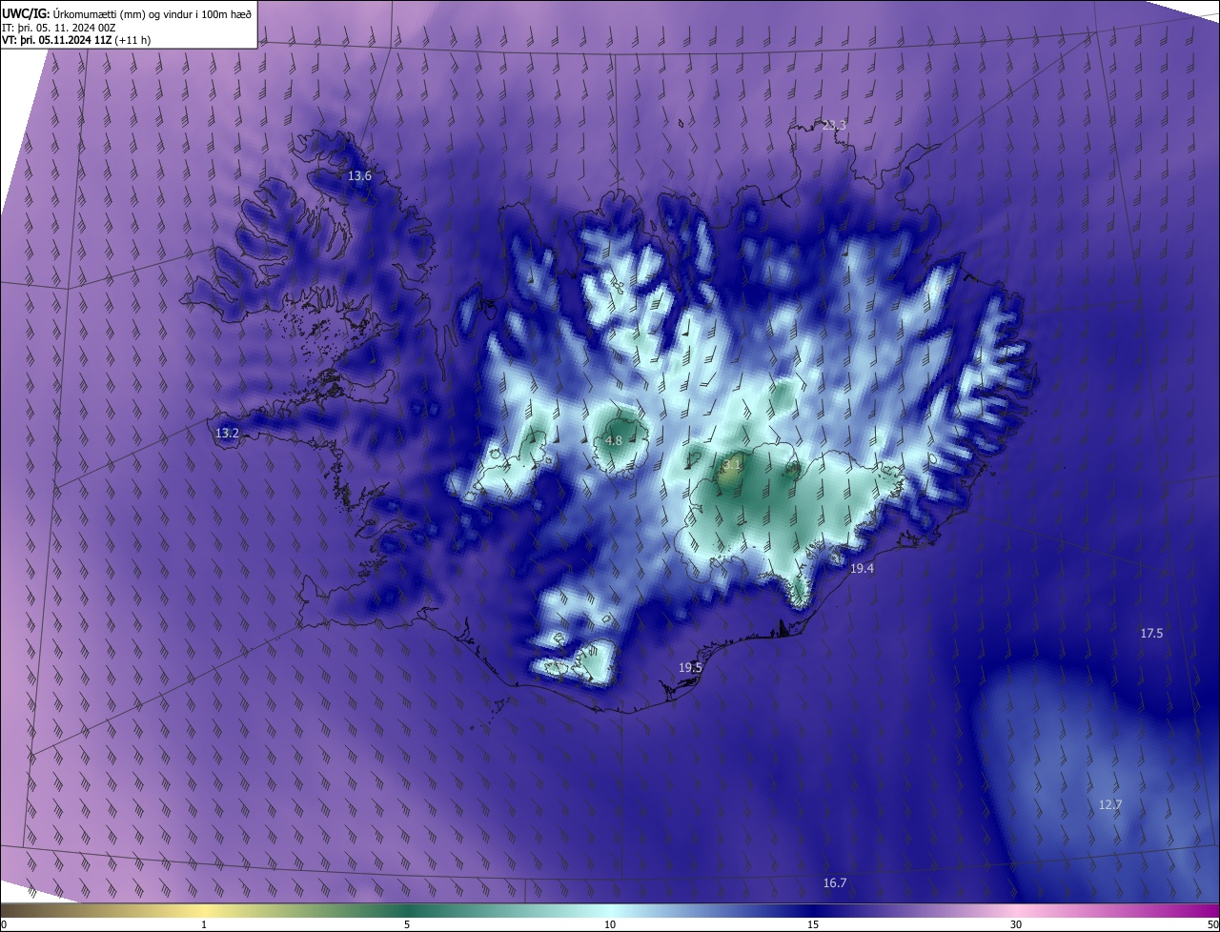Click the 19.4 value on the southeast coast

pos(862,568)
